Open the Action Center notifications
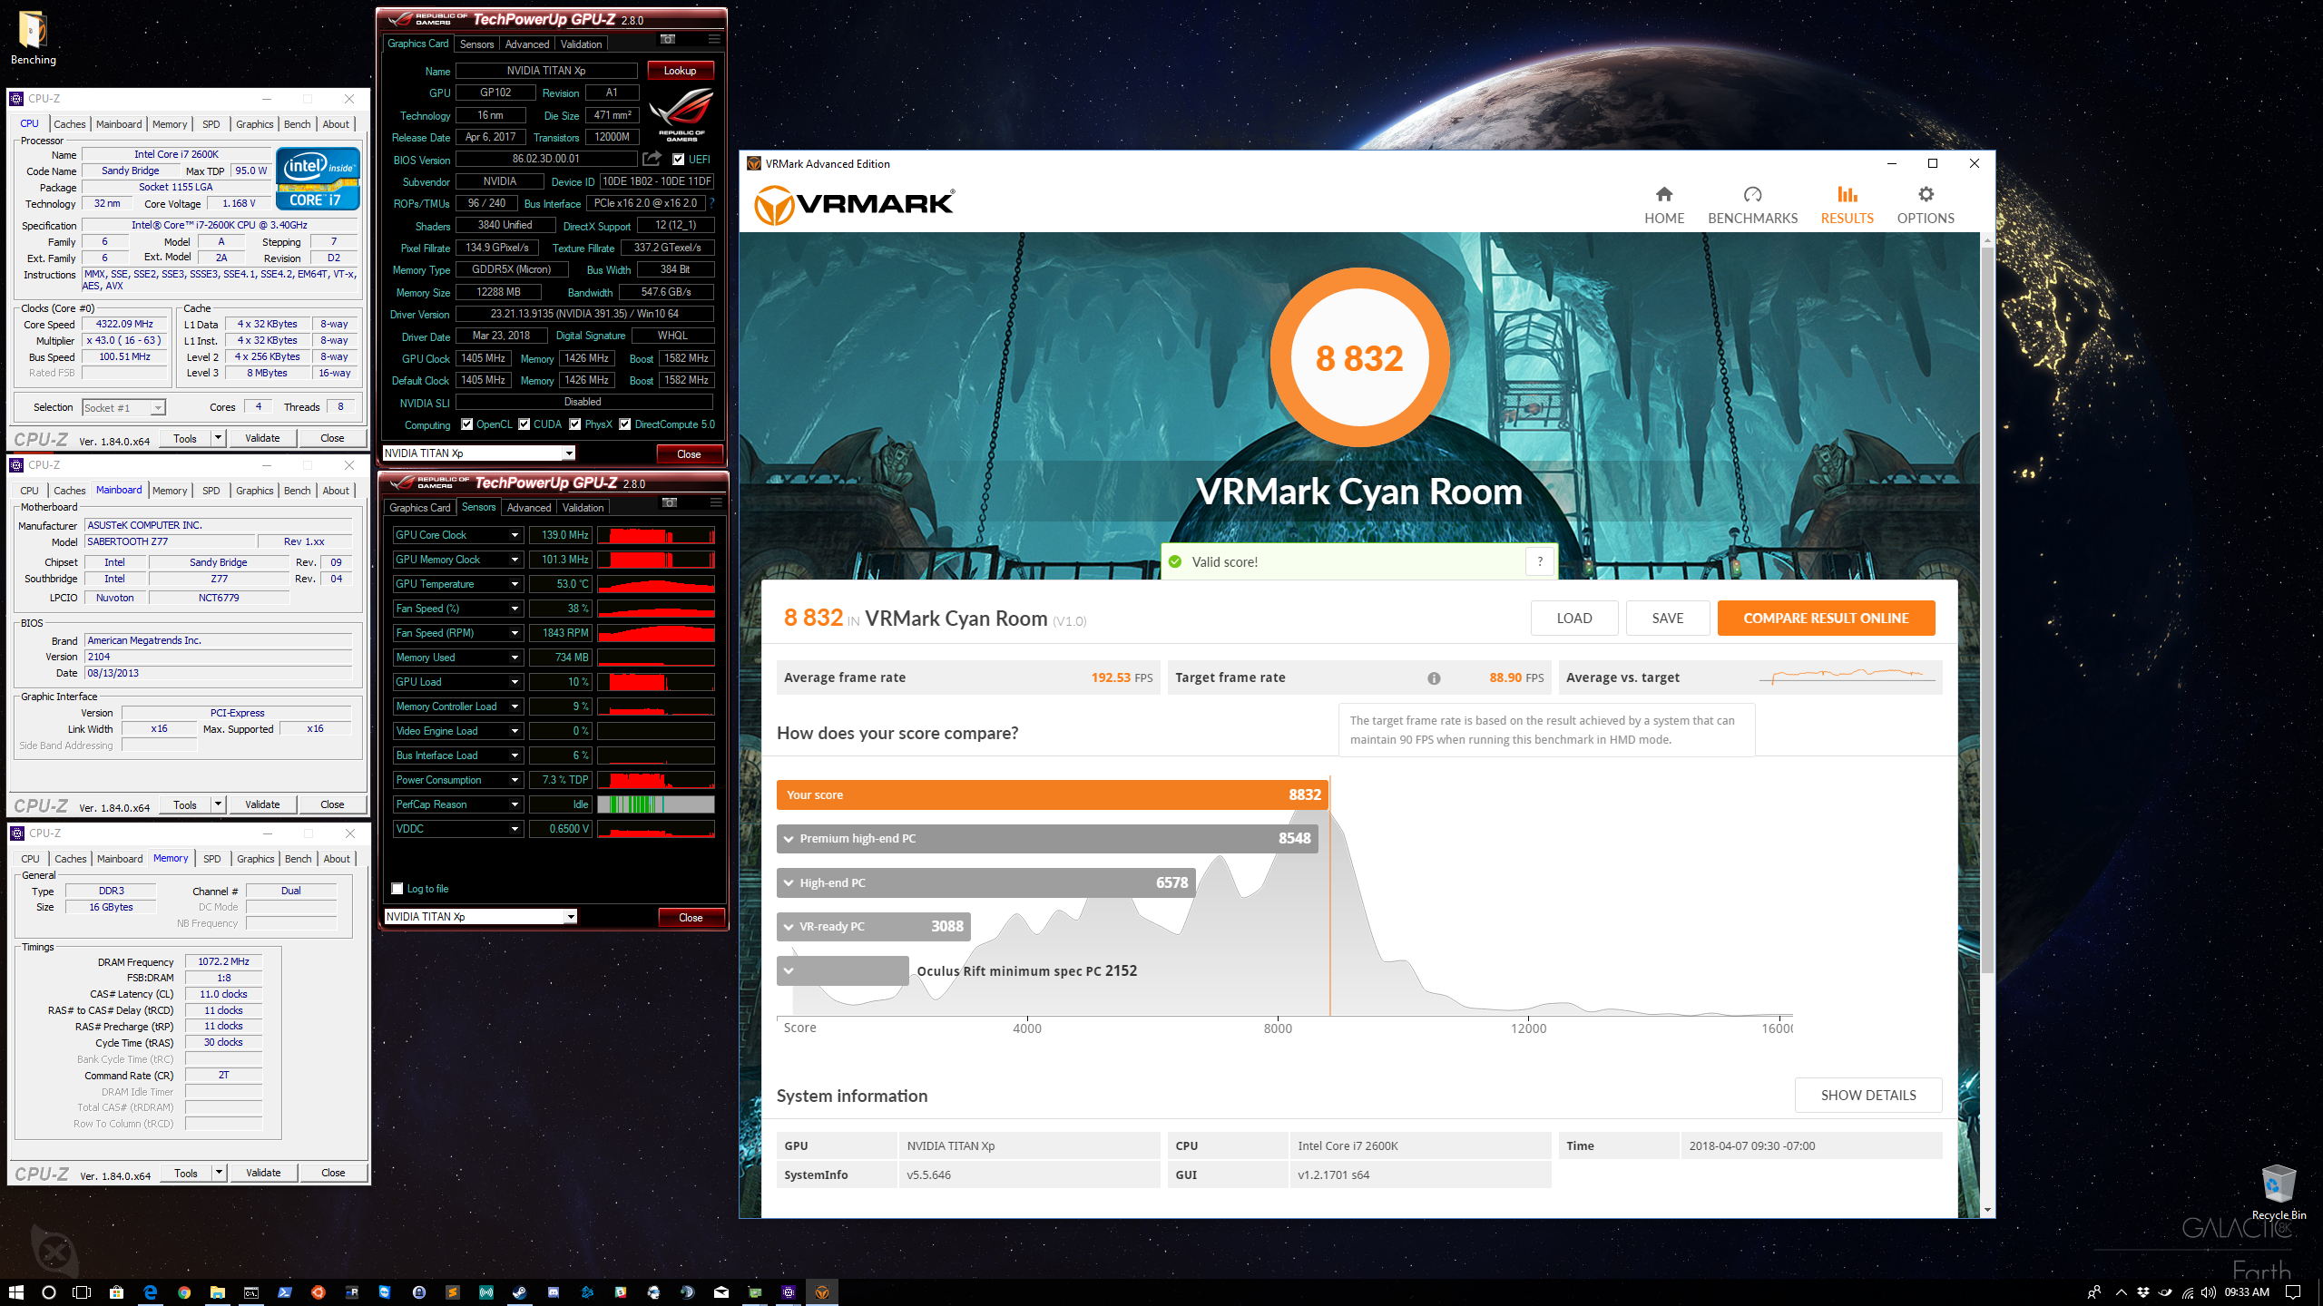Viewport: 2323px width, 1306px height. point(2294,1292)
